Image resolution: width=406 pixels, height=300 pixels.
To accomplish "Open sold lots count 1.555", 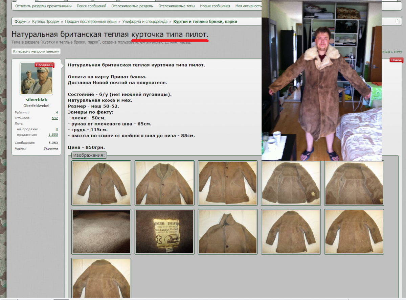I will click(53, 135).
